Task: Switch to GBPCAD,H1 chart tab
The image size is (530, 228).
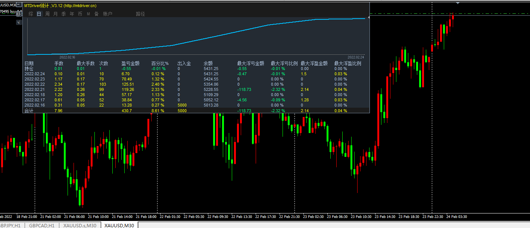Action: pos(42,225)
